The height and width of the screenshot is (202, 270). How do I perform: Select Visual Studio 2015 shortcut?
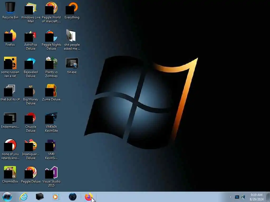(51, 176)
